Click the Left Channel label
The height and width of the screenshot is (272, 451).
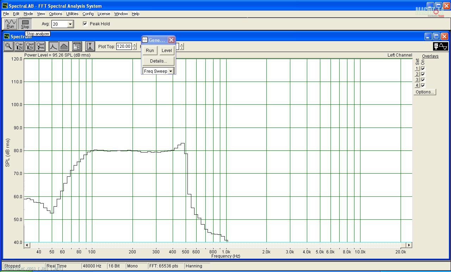(400, 55)
